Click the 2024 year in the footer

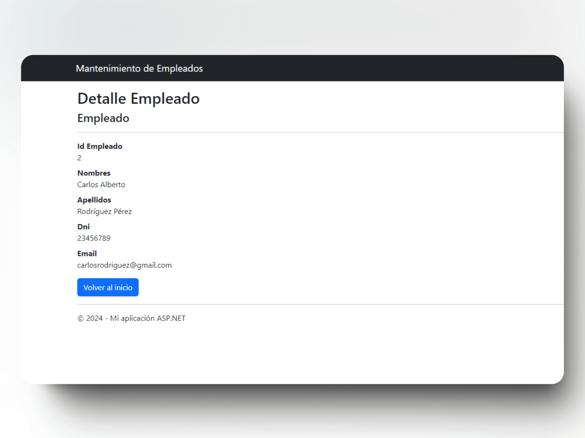point(94,318)
